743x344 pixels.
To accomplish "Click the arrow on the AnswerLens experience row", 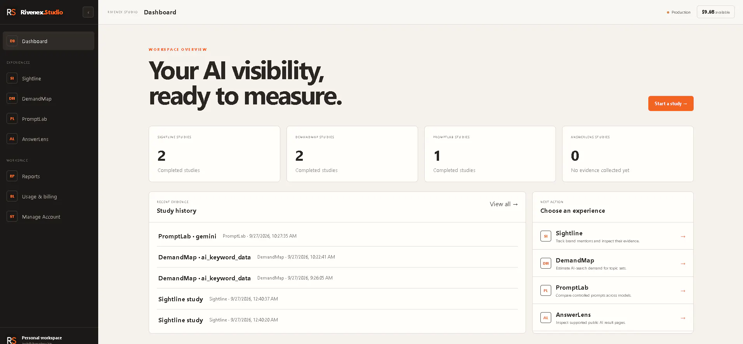I will 683,318.
